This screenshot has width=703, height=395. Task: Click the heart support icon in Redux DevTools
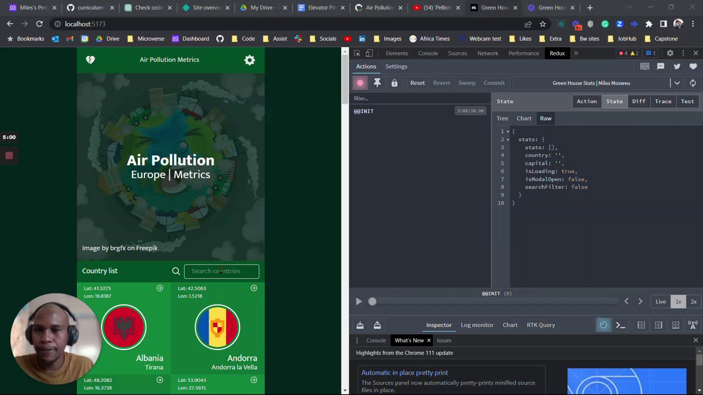(x=693, y=66)
